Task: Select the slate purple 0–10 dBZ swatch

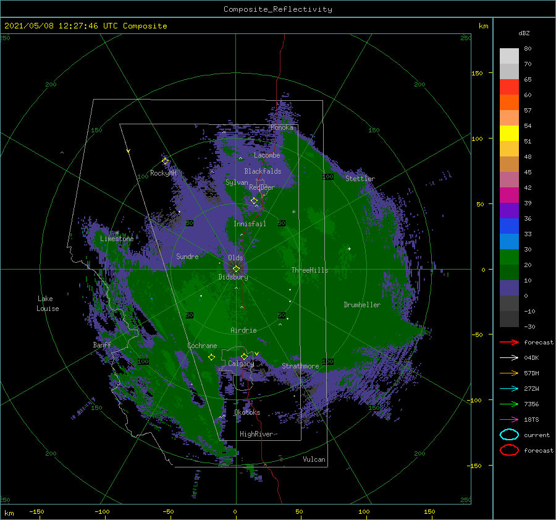Action: point(509,288)
